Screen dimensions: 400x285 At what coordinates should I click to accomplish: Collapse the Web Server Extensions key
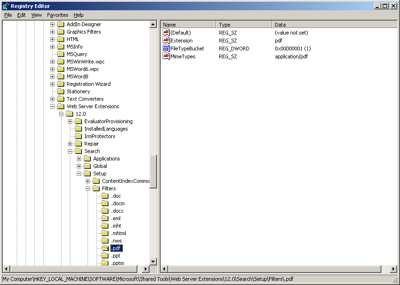click(52, 107)
